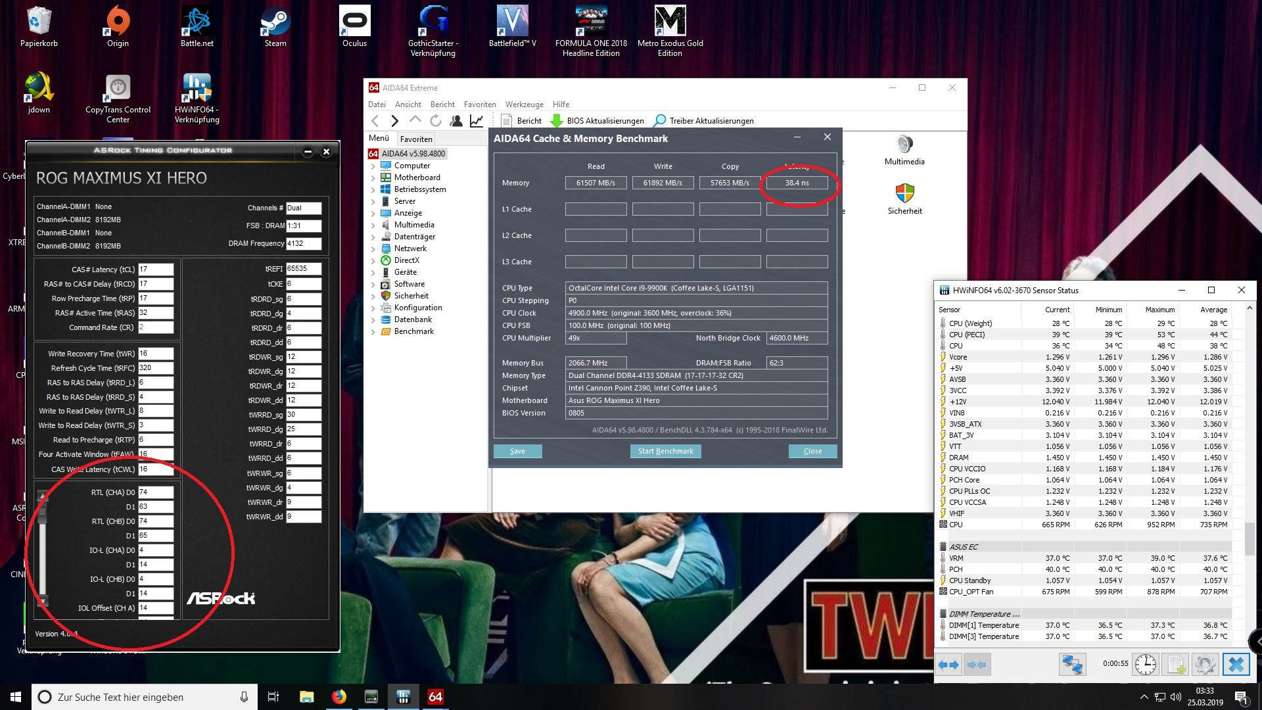Click the AIDA64 graph toolbar icon
The height and width of the screenshot is (710, 1262).
click(477, 120)
